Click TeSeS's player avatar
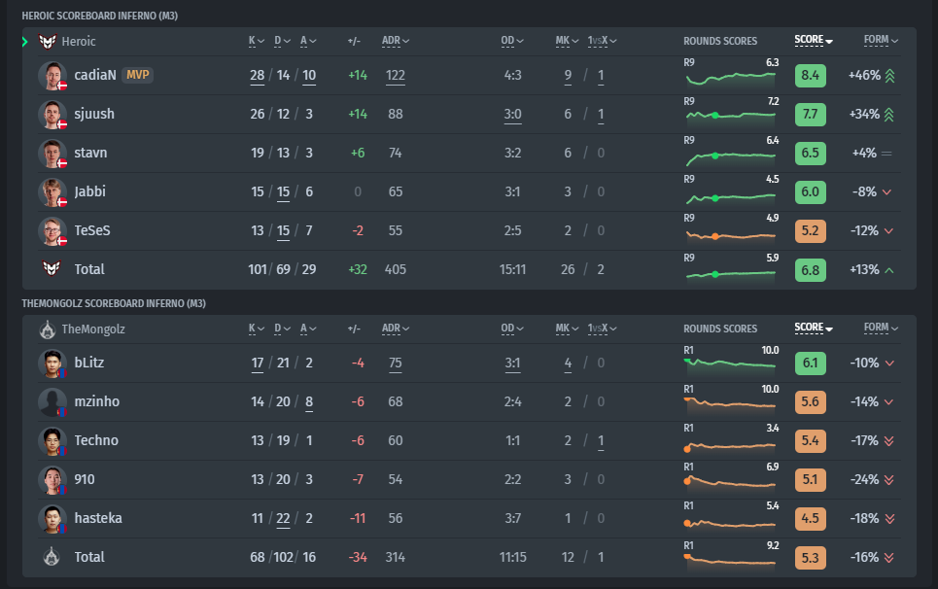This screenshot has height=589, width=938. click(52, 230)
